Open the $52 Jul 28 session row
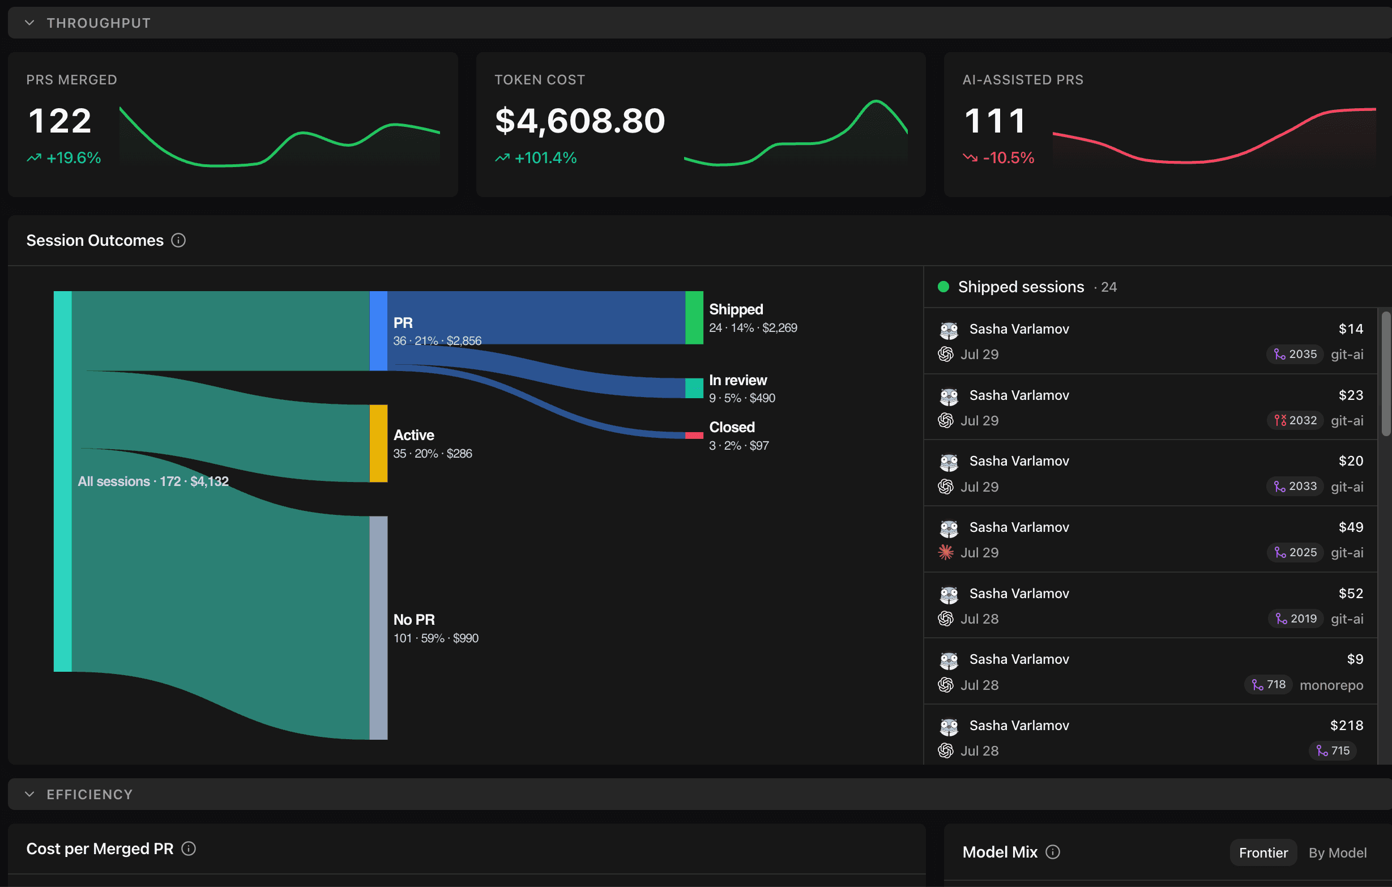1392x887 pixels. 1150,606
